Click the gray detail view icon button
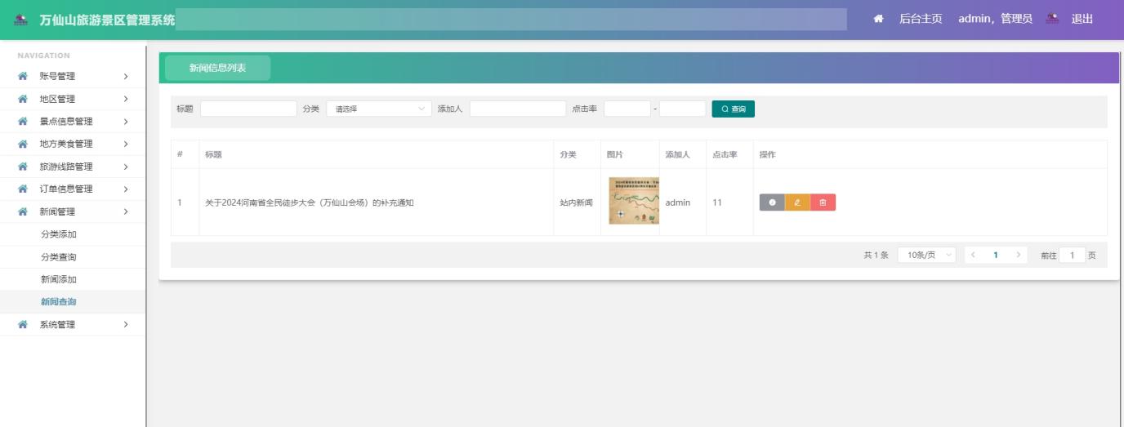The image size is (1124, 427). coord(772,202)
